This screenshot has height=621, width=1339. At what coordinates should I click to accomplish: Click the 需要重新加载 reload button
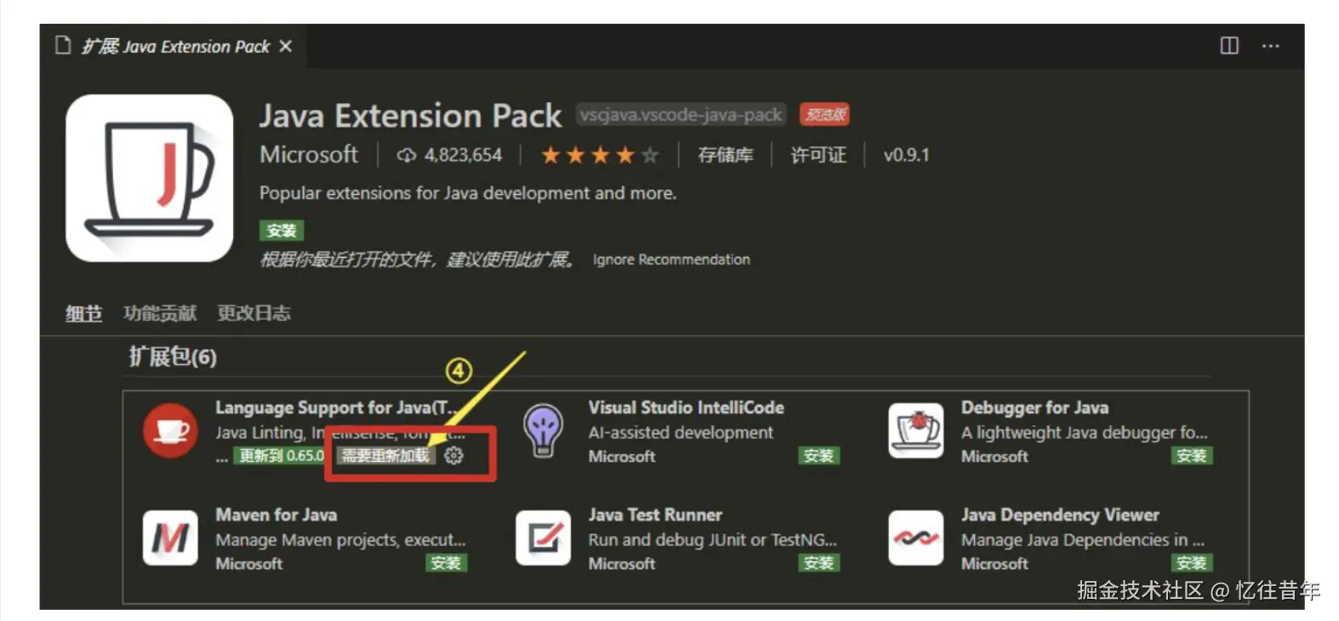pyautogui.click(x=385, y=456)
